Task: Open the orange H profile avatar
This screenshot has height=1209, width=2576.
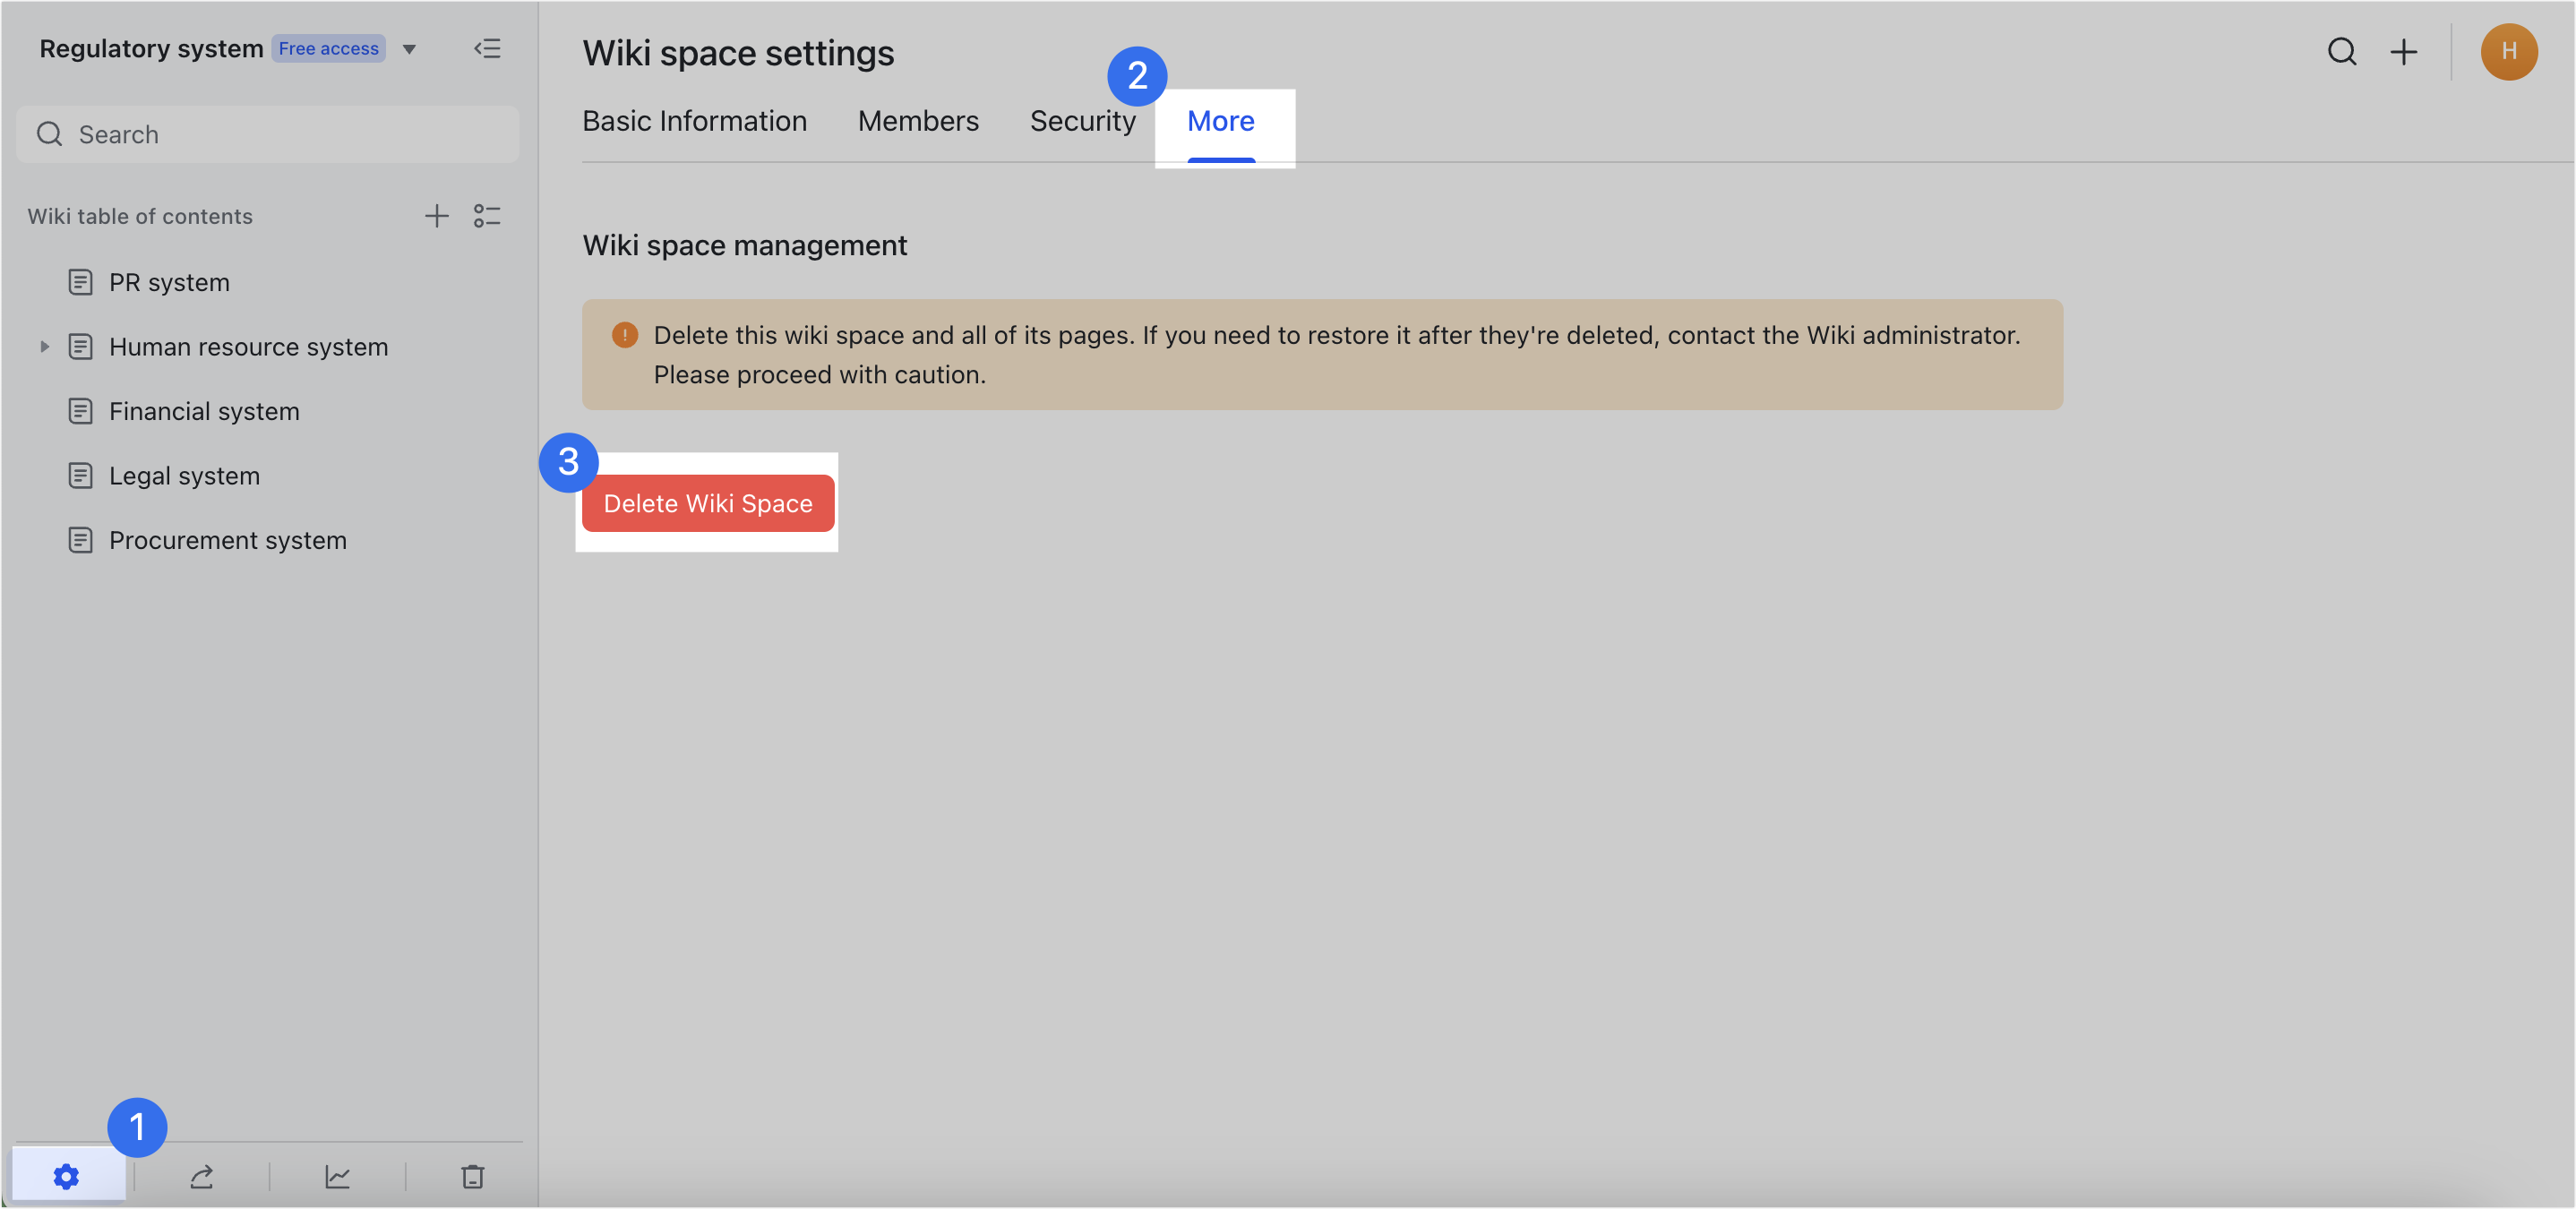Action: tap(2509, 52)
